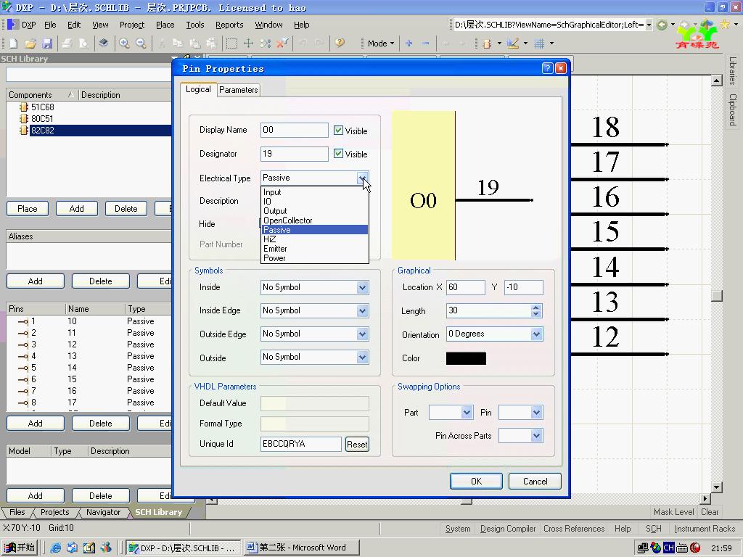Open the Swapping Options Pin dropdown
This screenshot has height=557, width=743.
pyautogui.click(x=536, y=413)
